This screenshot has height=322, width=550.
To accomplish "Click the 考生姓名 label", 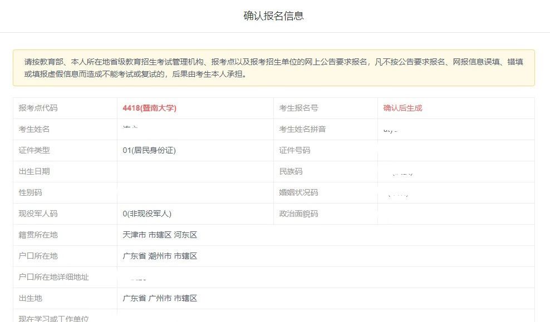I will point(34,129).
